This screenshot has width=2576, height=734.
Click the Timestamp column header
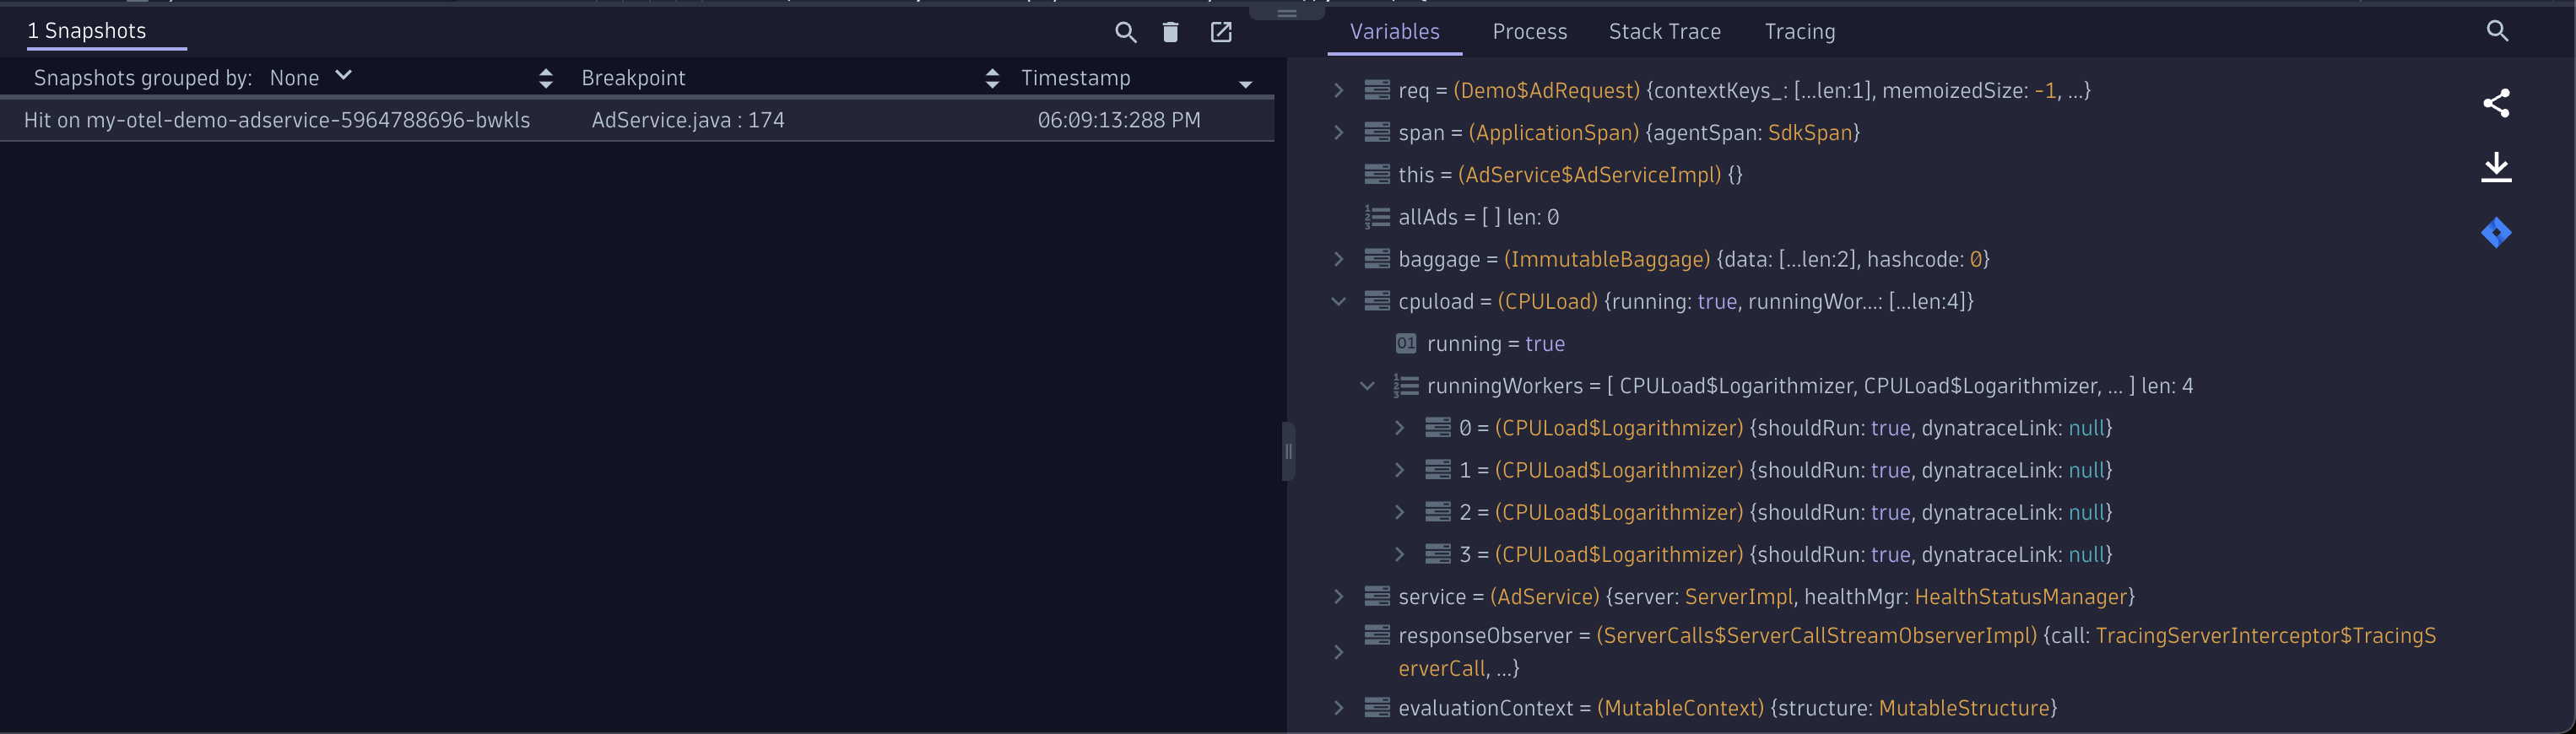click(x=1075, y=78)
